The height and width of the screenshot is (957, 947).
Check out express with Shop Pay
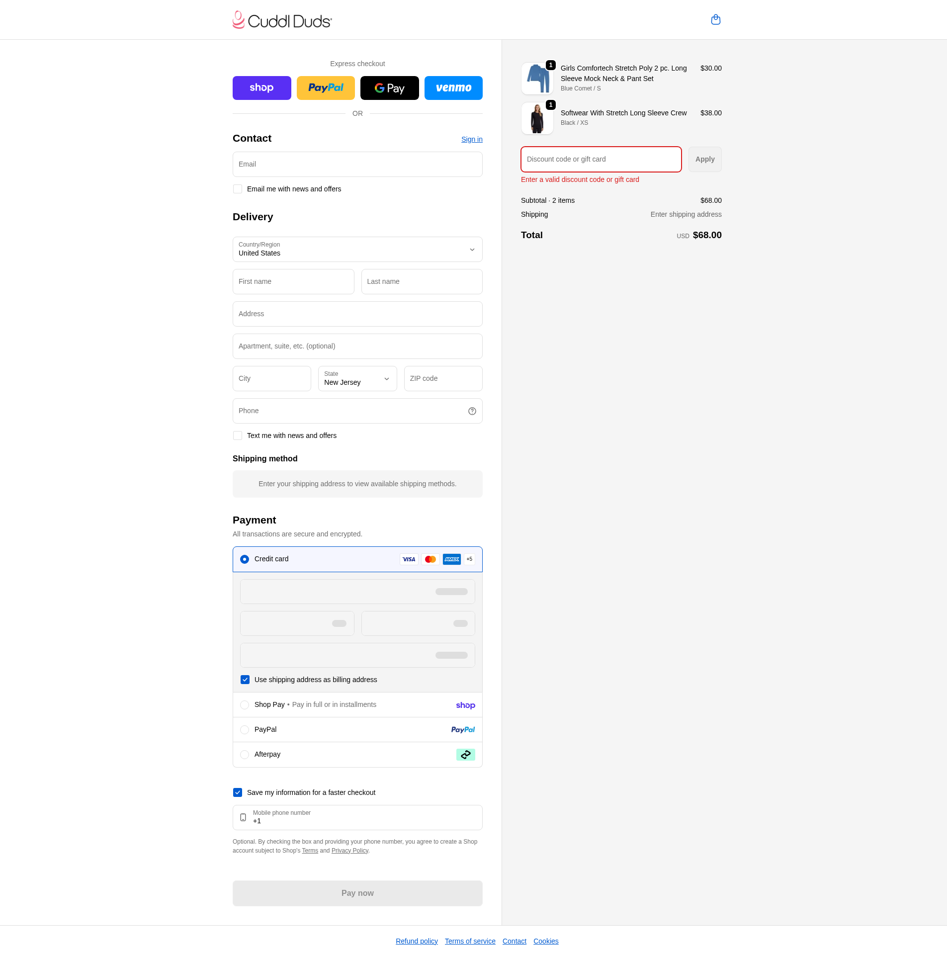261,88
